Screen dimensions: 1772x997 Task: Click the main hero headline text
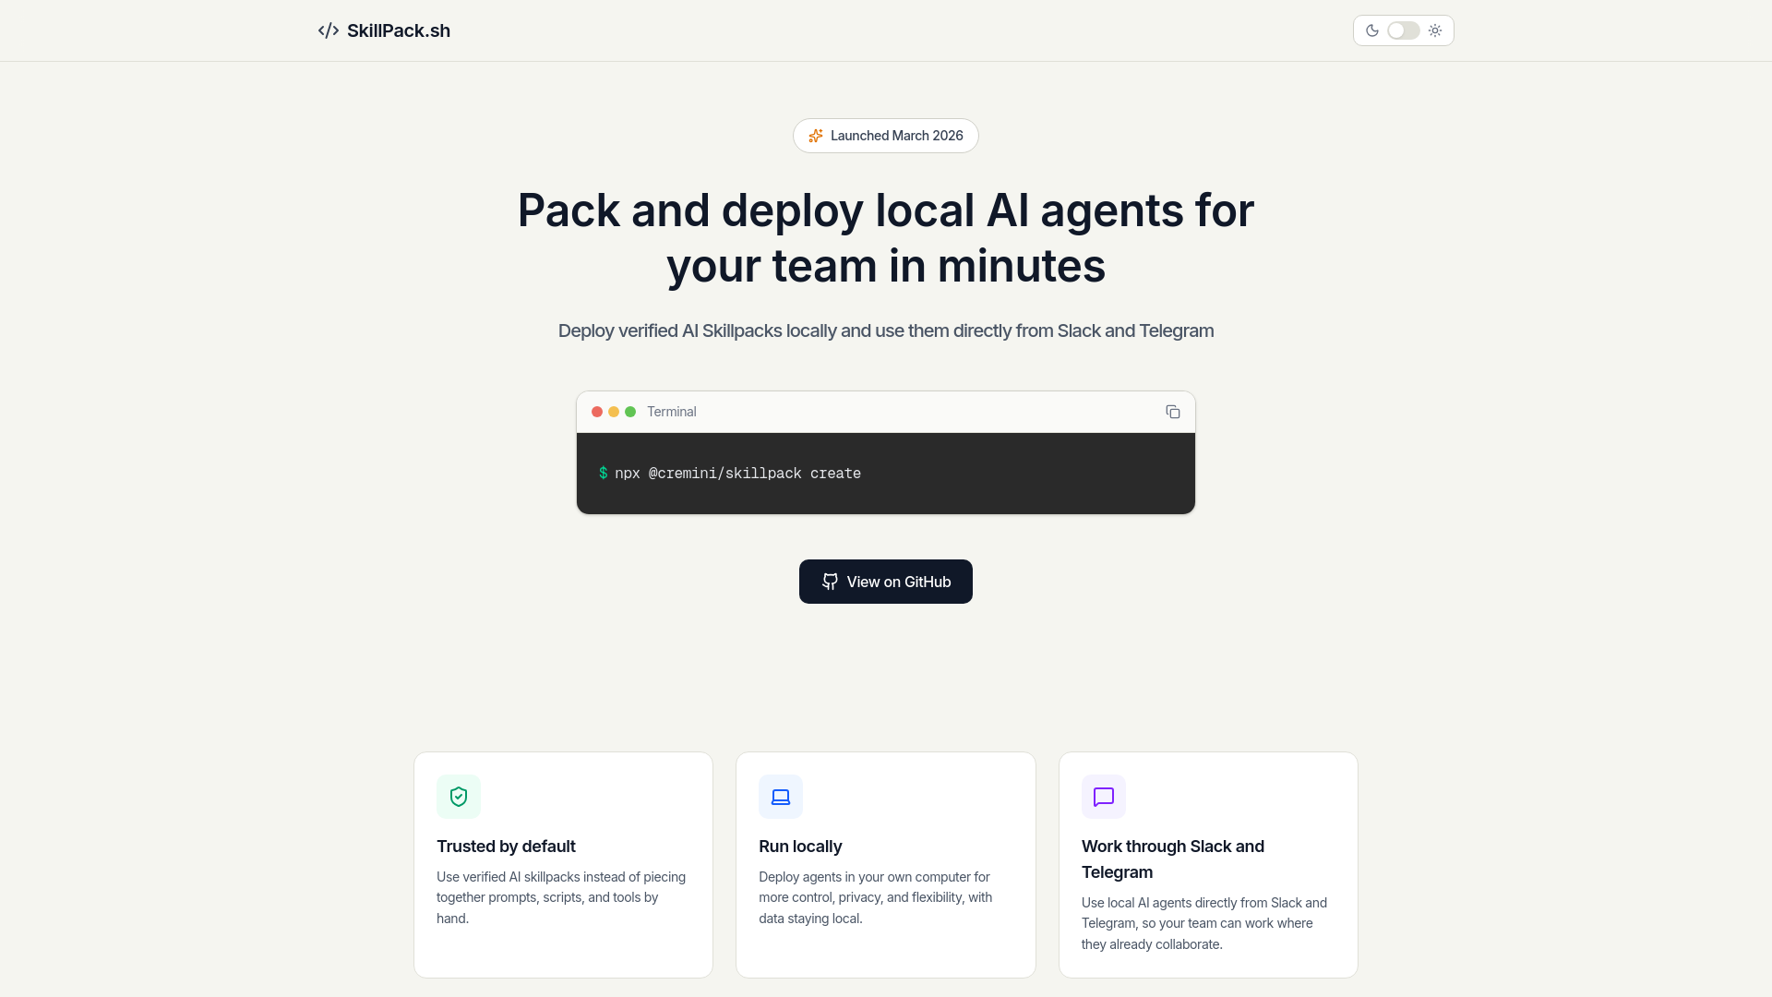pos(886,238)
